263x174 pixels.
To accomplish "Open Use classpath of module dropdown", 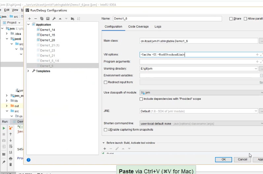I will click(x=262, y=93).
